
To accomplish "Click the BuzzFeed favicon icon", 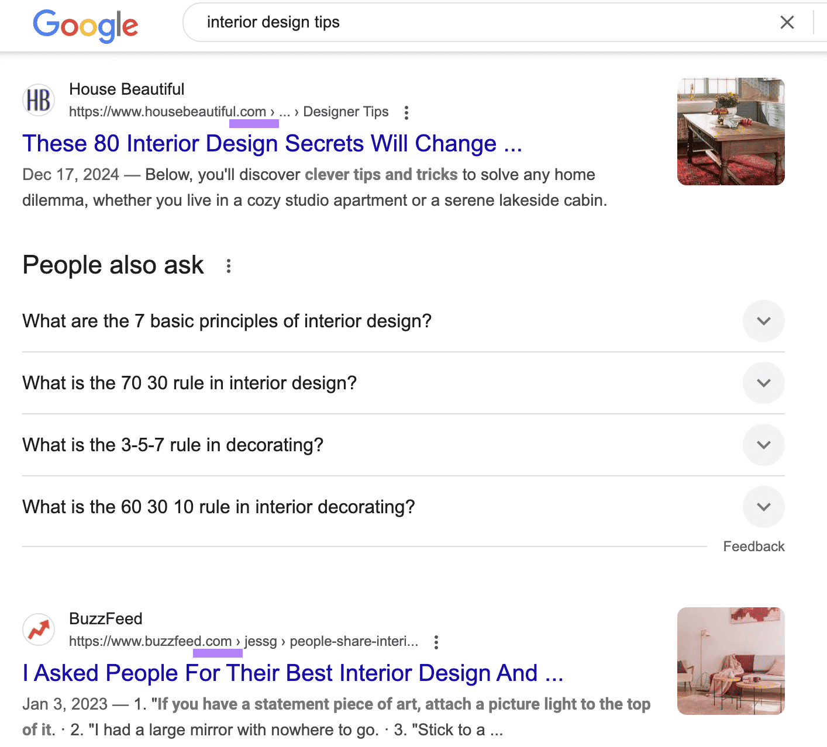I will pos(38,630).
